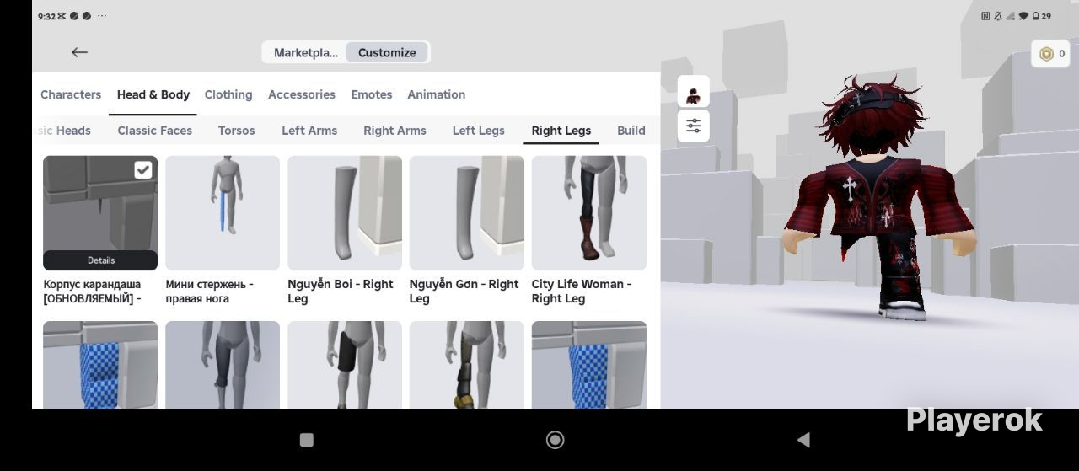Image resolution: width=1079 pixels, height=471 pixels.
Task: Tap the Android recent apps square
Action: tap(307, 440)
